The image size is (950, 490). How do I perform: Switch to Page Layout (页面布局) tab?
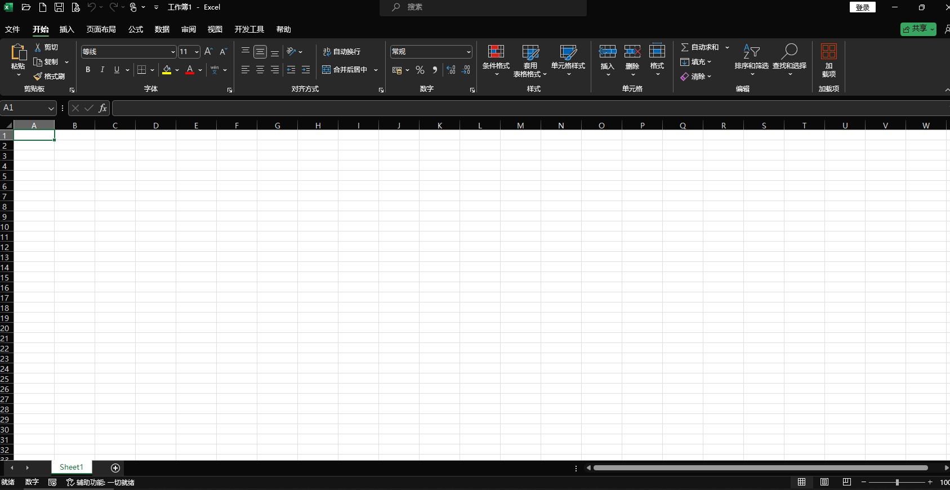point(101,29)
